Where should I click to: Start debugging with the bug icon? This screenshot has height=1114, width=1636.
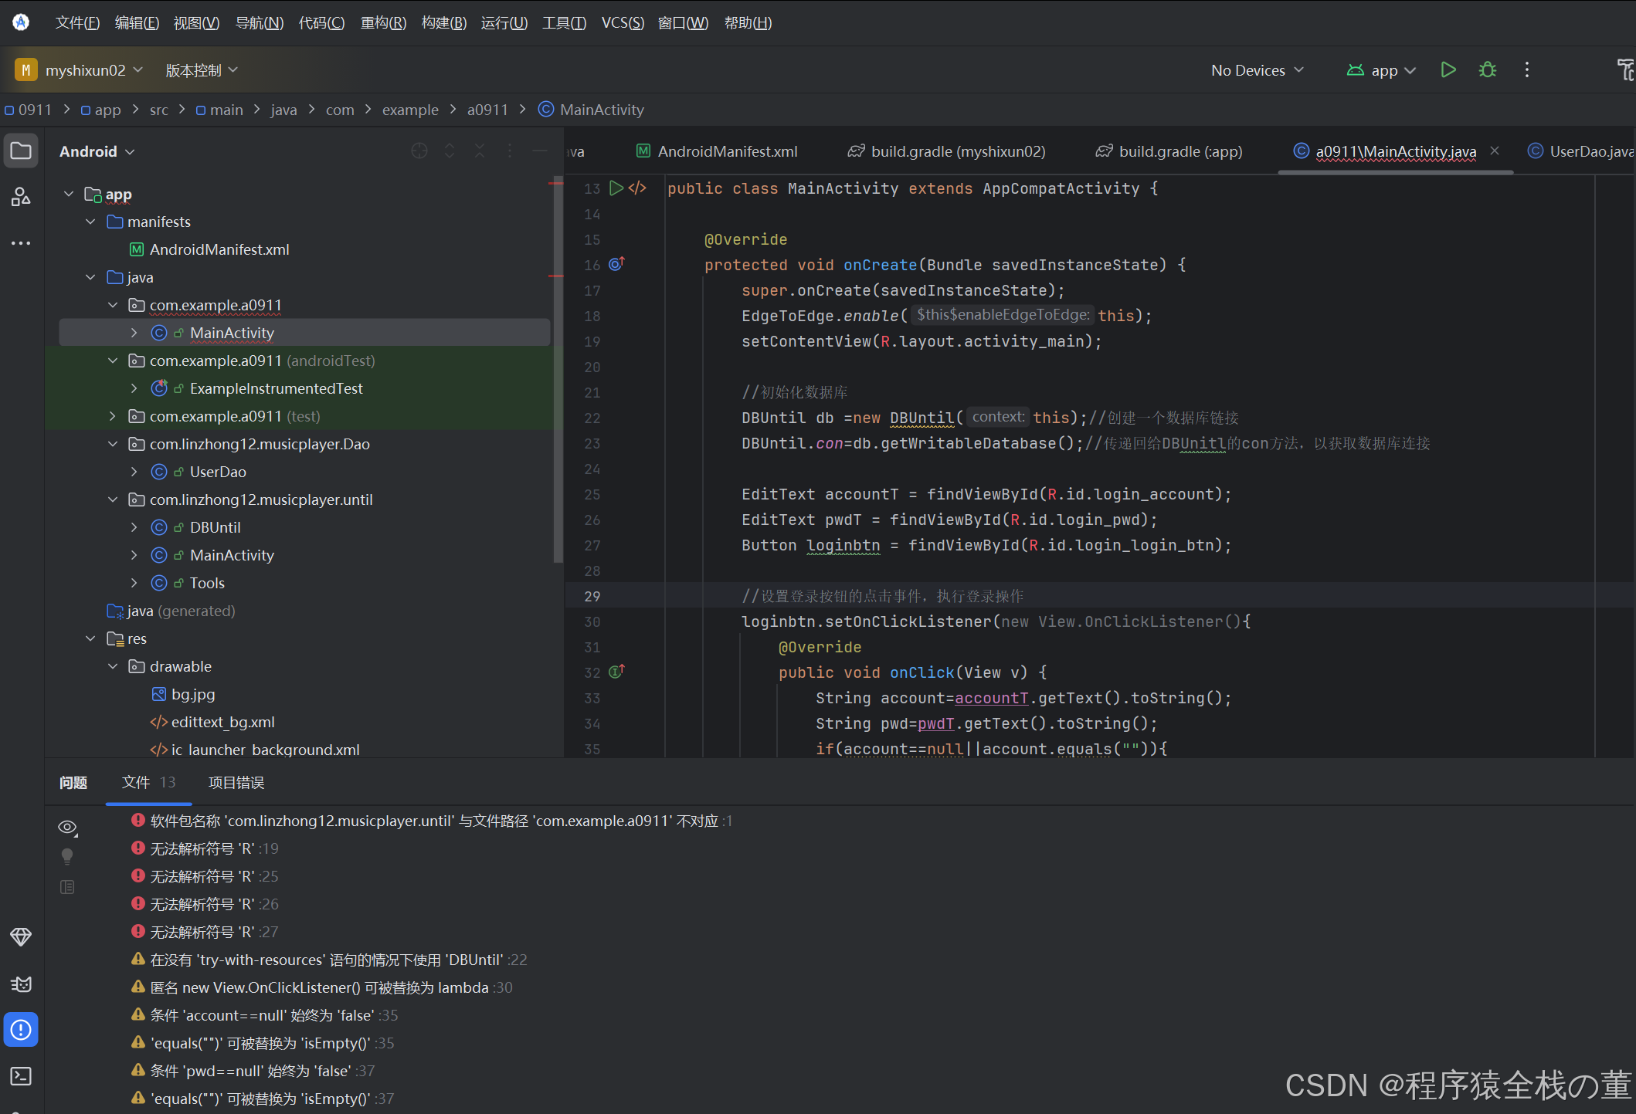point(1487,69)
